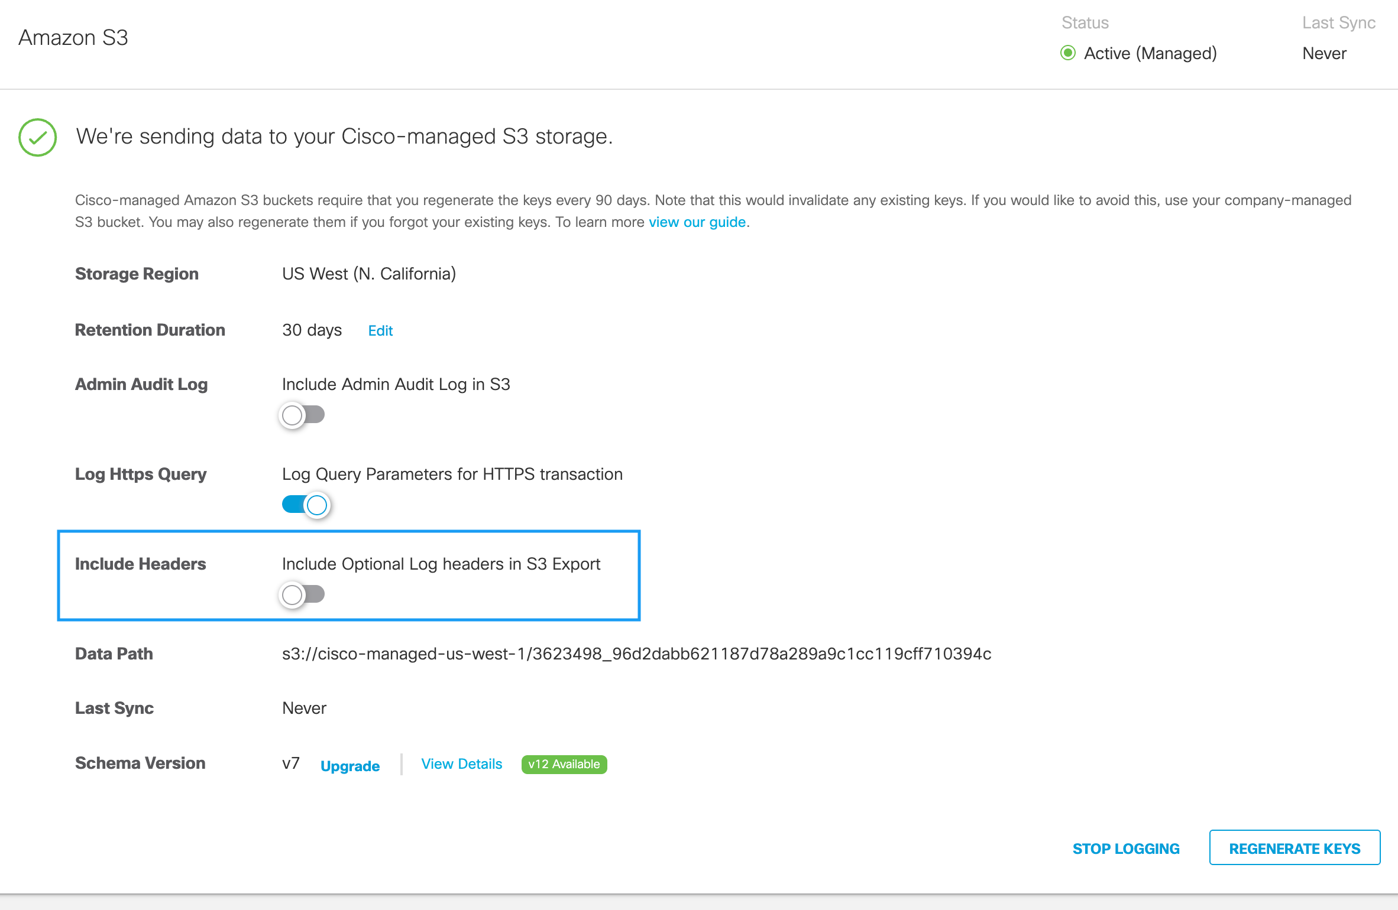Click the 30 days retention value
This screenshot has height=910, width=1398.
tap(312, 330)
